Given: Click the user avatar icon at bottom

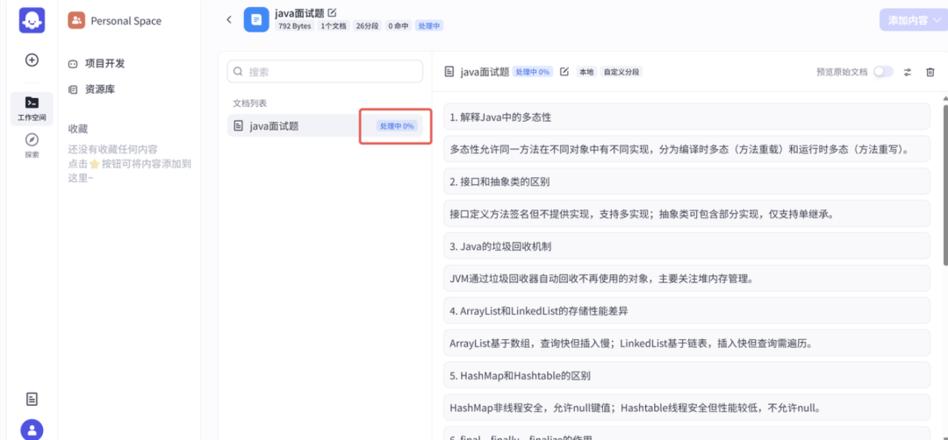Looking at the screenshot, I should pos(32,429).
